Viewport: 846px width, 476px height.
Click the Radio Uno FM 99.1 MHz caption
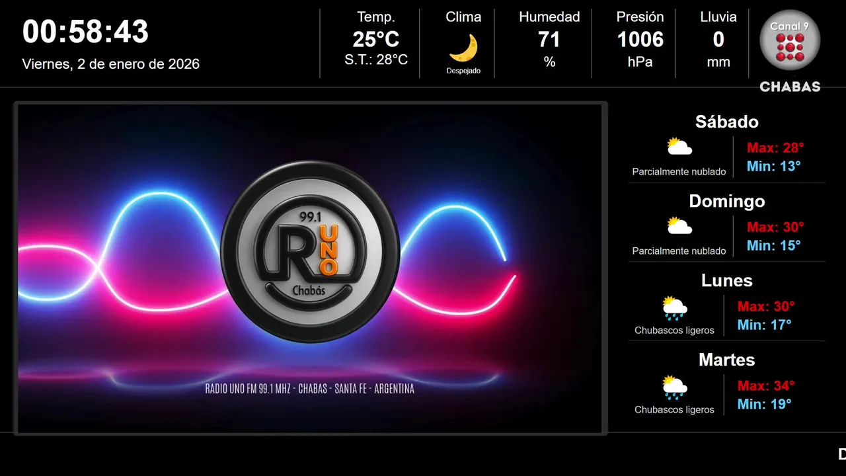coord(310,389)
